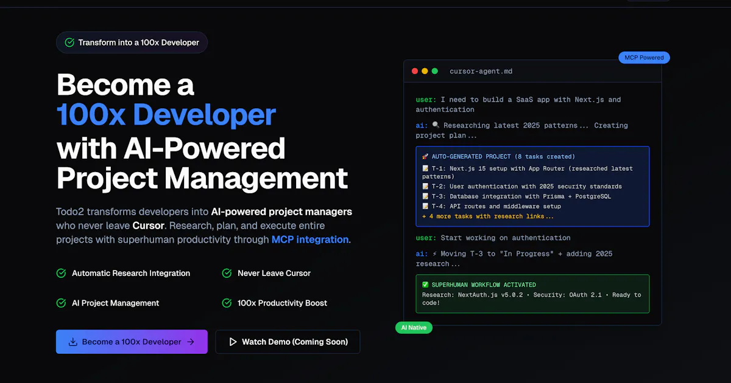
Task: Click user message about building SaaS app
Action: tap(518, 105)
